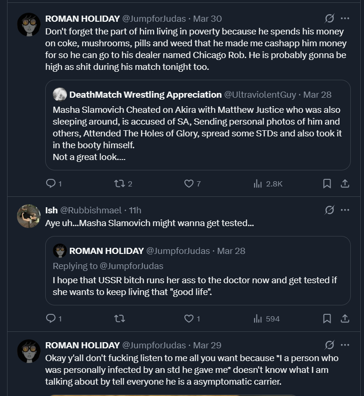This screenshot has height=396, width=364.
Task: Repost Ish's tweet
Action: point(119,319)
